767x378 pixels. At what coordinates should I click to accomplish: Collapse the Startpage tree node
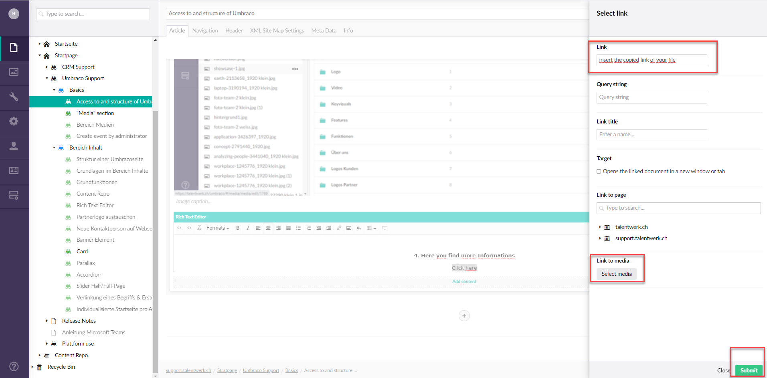tap(39, 55)
